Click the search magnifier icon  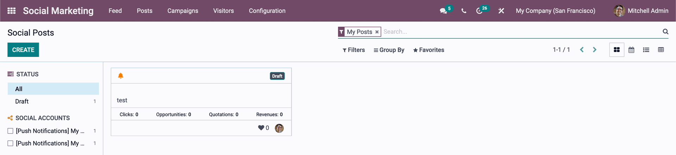(665, 32)
